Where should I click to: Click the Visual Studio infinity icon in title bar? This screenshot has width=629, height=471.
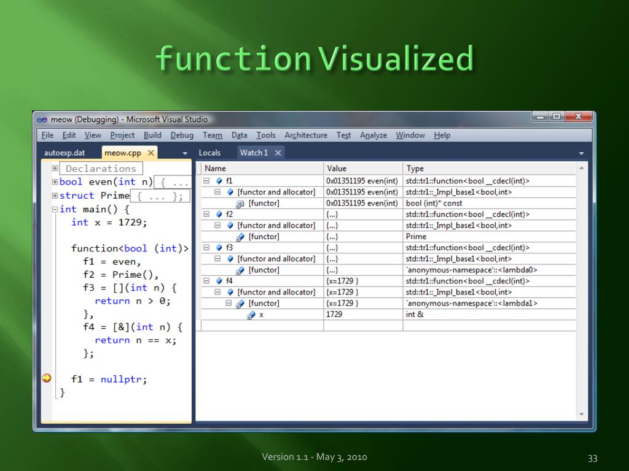coord(42,120)
